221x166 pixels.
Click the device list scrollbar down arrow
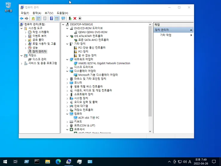click(150, 131)
